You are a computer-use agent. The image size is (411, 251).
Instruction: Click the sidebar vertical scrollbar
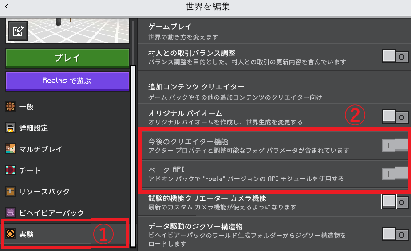tap(133, 155)
